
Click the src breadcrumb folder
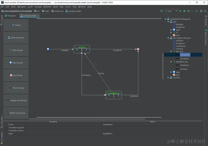point(37,11)
